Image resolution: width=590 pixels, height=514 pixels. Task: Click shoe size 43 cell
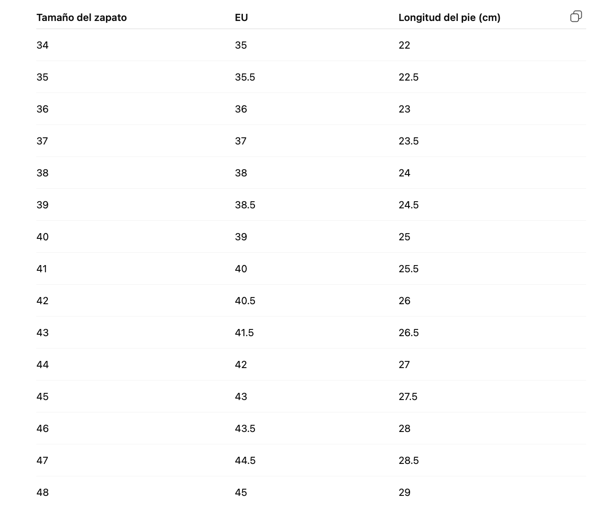pos(42,333)
